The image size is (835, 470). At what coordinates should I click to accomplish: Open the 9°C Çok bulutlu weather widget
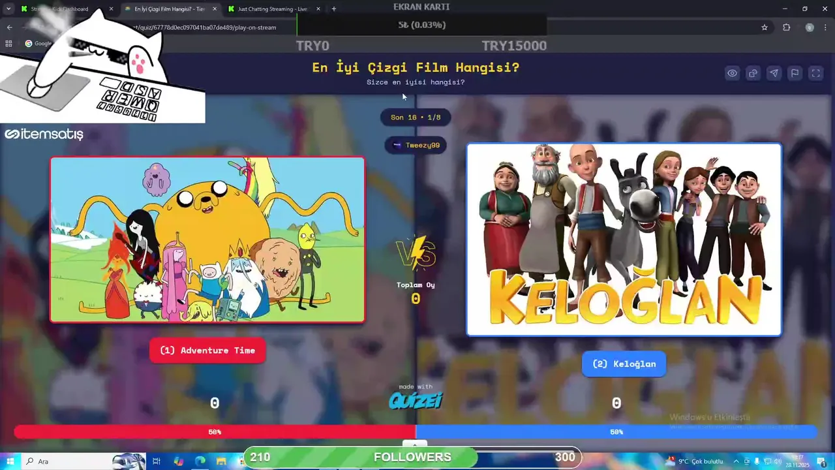[x=695, y=462]
